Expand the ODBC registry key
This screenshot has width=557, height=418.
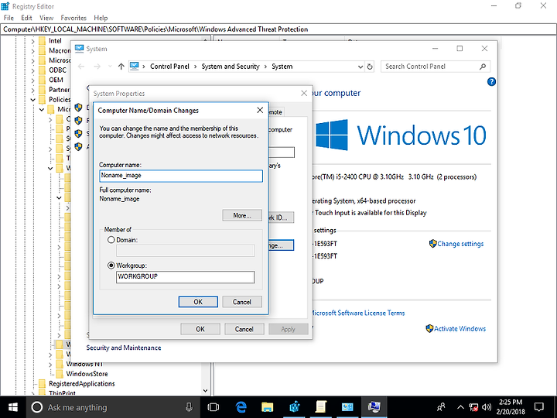(x=32, y=70)
